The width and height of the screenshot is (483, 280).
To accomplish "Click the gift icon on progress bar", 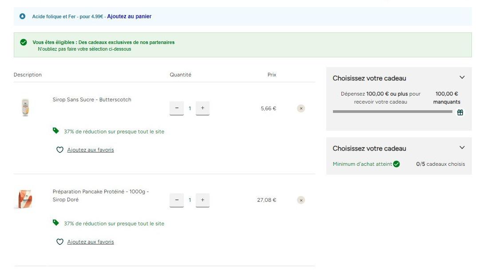I will (460, 112).
